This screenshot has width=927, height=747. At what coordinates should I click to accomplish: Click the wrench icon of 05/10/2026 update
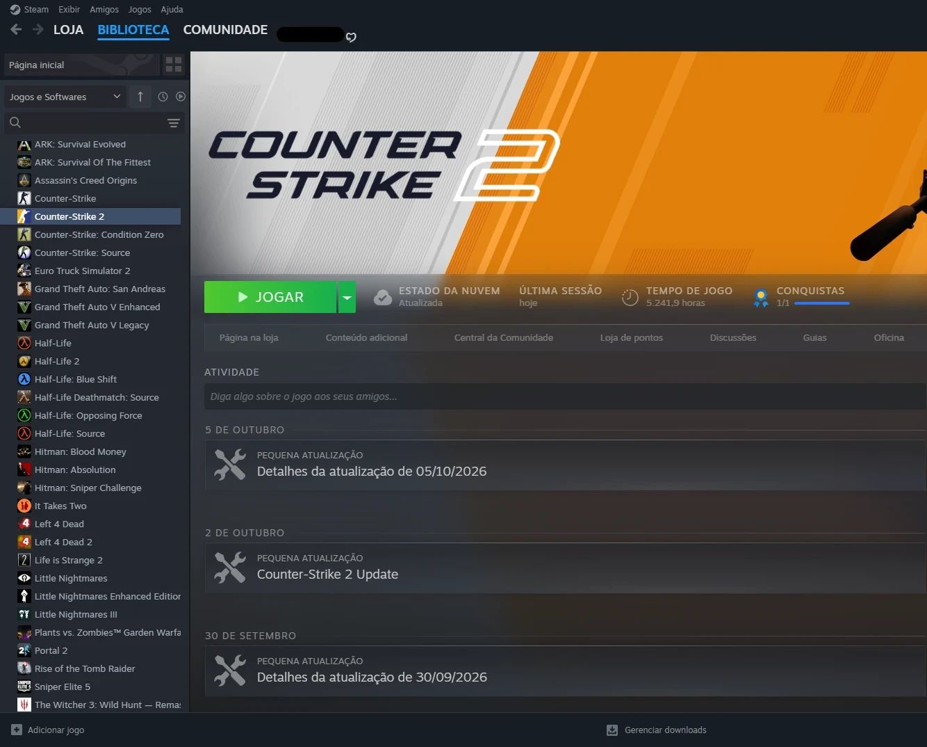point(230,465)
